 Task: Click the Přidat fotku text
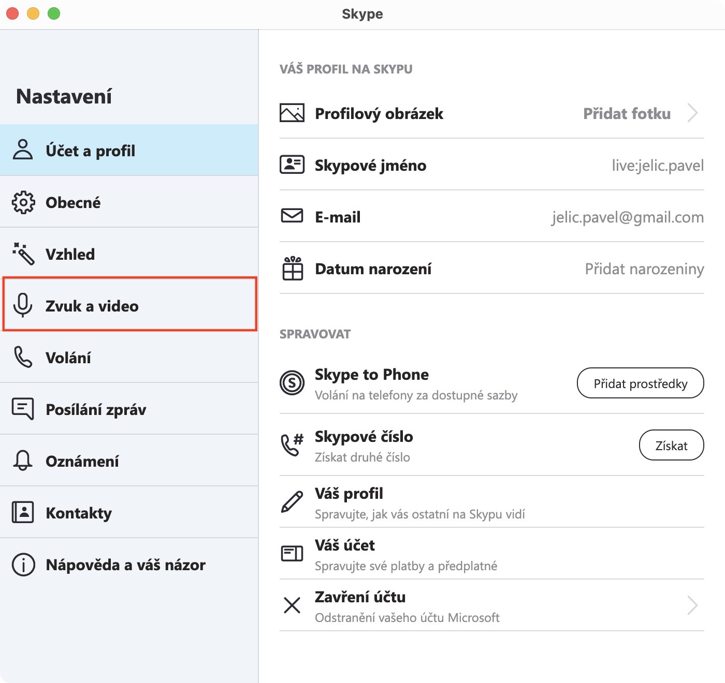coord(627,113)
